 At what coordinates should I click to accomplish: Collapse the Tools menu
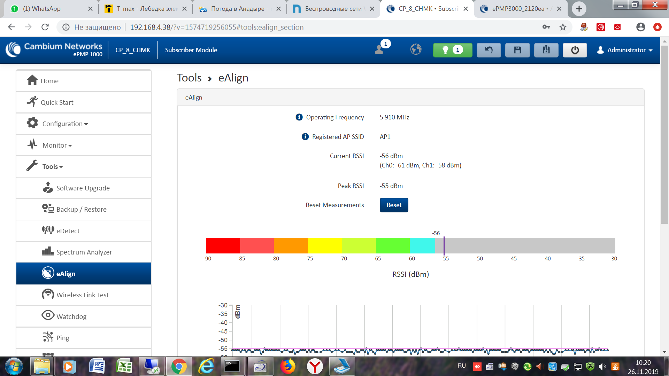[52, 166]
